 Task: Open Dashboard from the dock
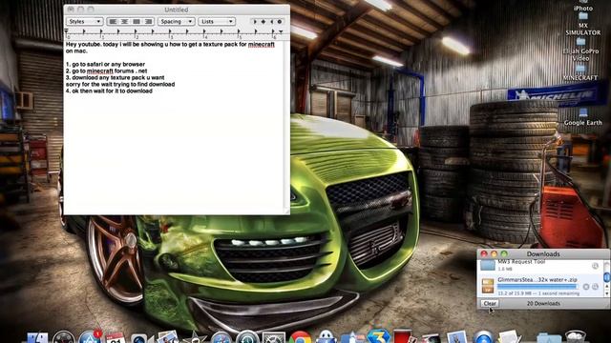tap(64, 337)
